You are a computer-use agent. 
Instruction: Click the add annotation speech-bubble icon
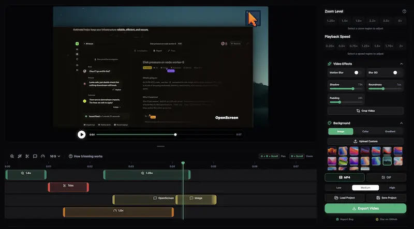(x=35, y=156)
